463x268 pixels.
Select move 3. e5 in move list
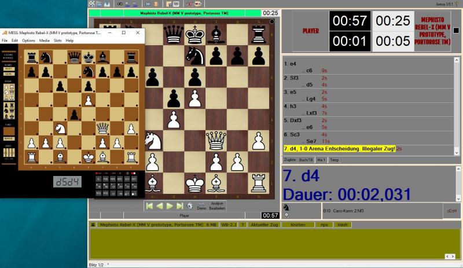292,91
